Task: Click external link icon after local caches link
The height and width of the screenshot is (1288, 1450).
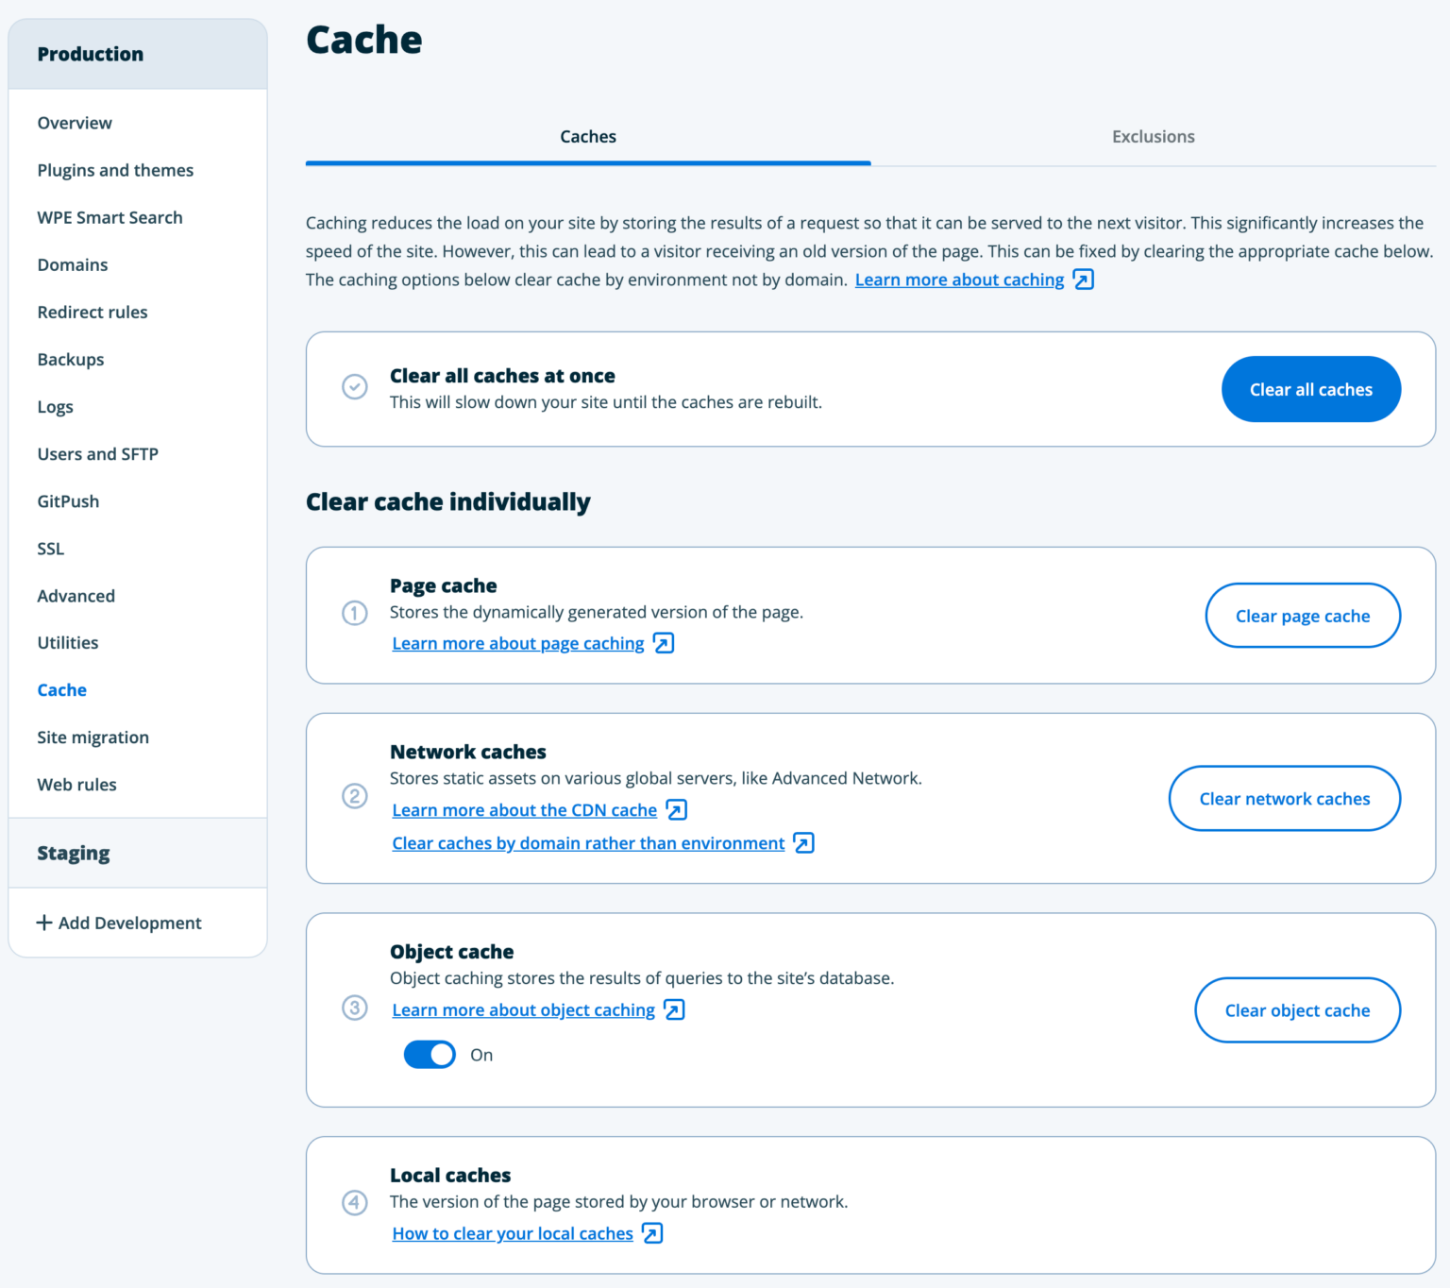Action: (x=649, y=1233)
